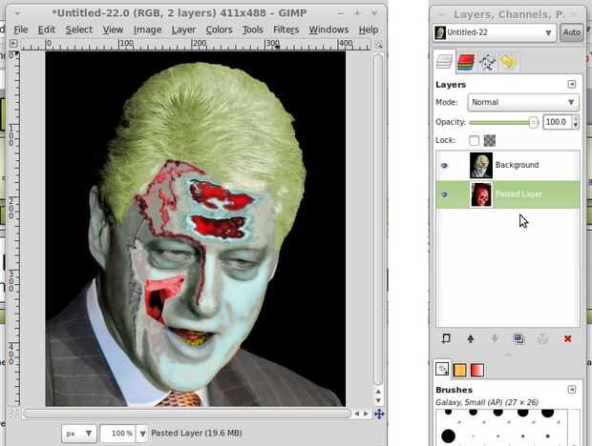Viewport: 592px width, 446px height.
Task: Open the layer Mode dropdown set to Normal
Action: (x=523, y=102)
